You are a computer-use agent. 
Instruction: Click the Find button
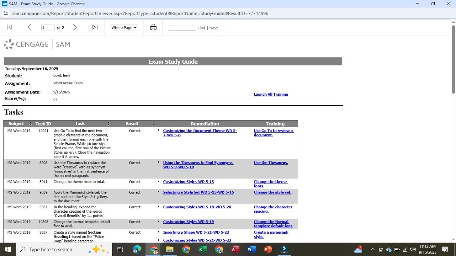point(201,28)
